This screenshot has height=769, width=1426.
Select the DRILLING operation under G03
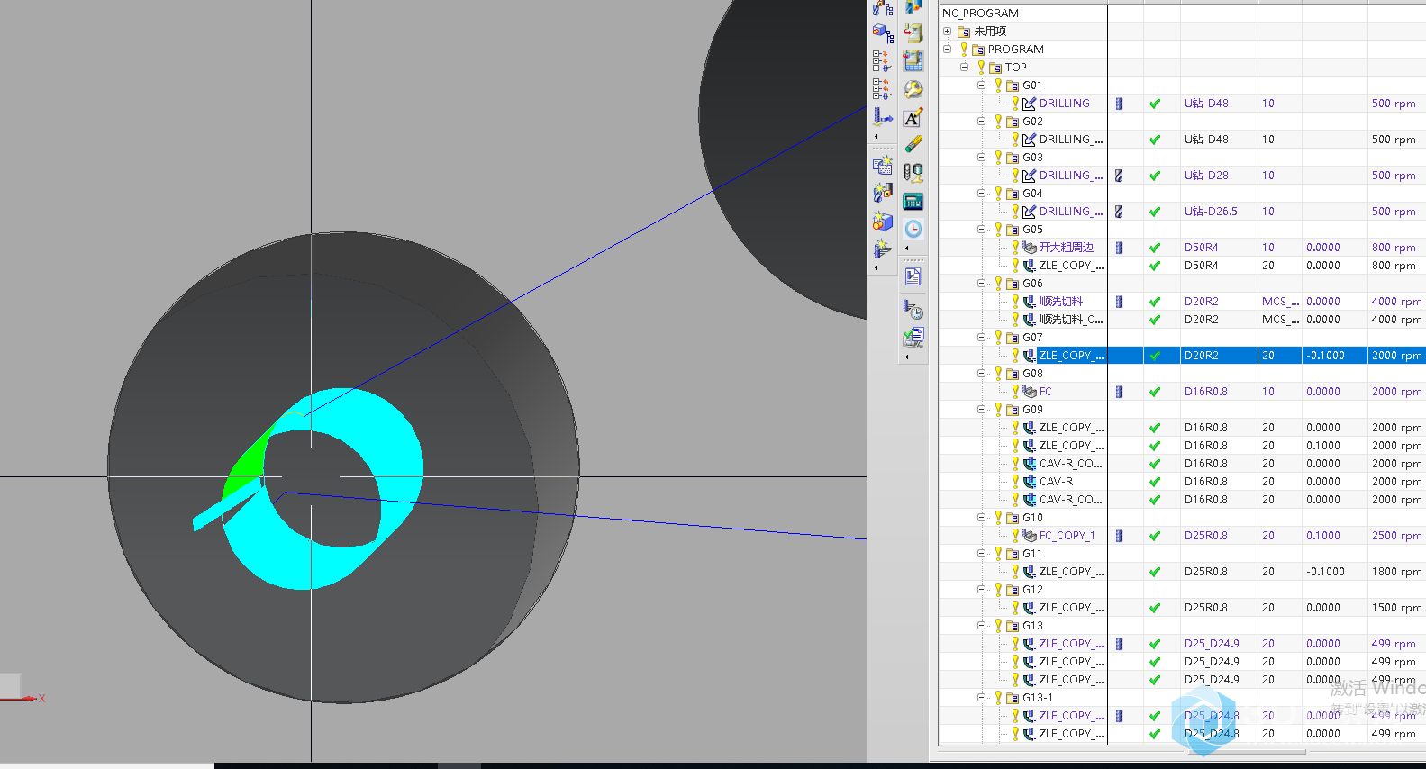[x=1071, y=176]
